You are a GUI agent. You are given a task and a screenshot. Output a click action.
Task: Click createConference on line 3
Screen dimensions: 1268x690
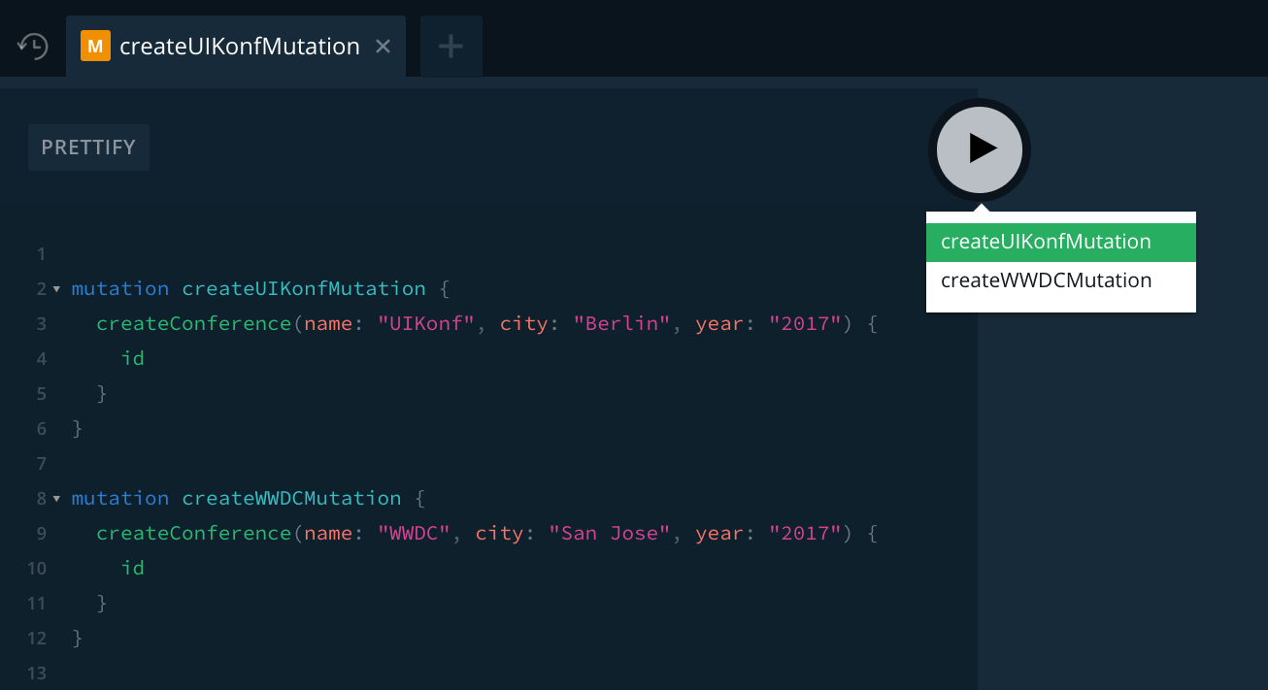pos(194,323)
